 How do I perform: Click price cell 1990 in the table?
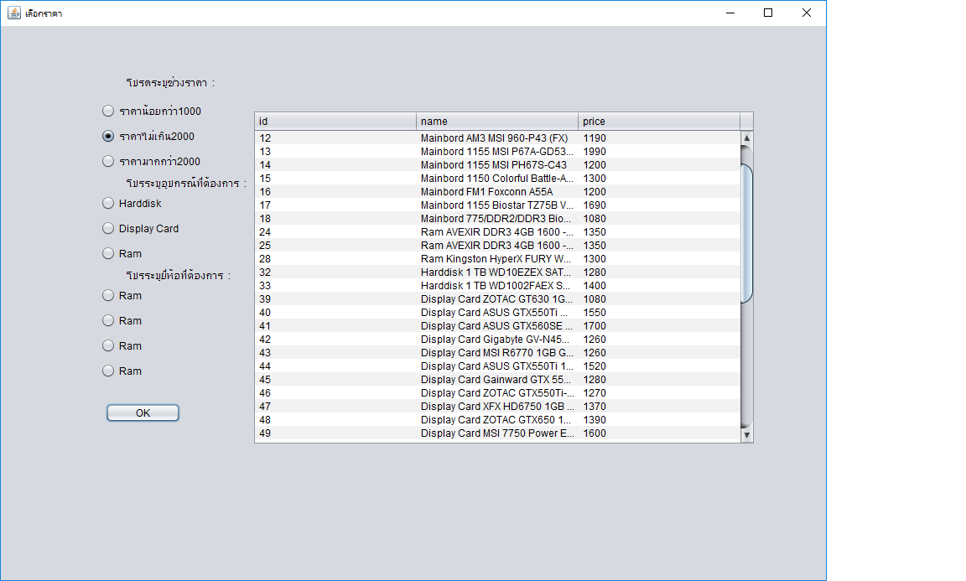(659, 152)
